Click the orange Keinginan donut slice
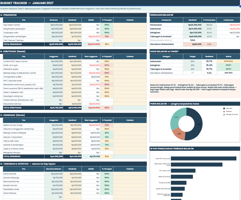The height and width of the screenshot is (200, 241). pos(179,133)
